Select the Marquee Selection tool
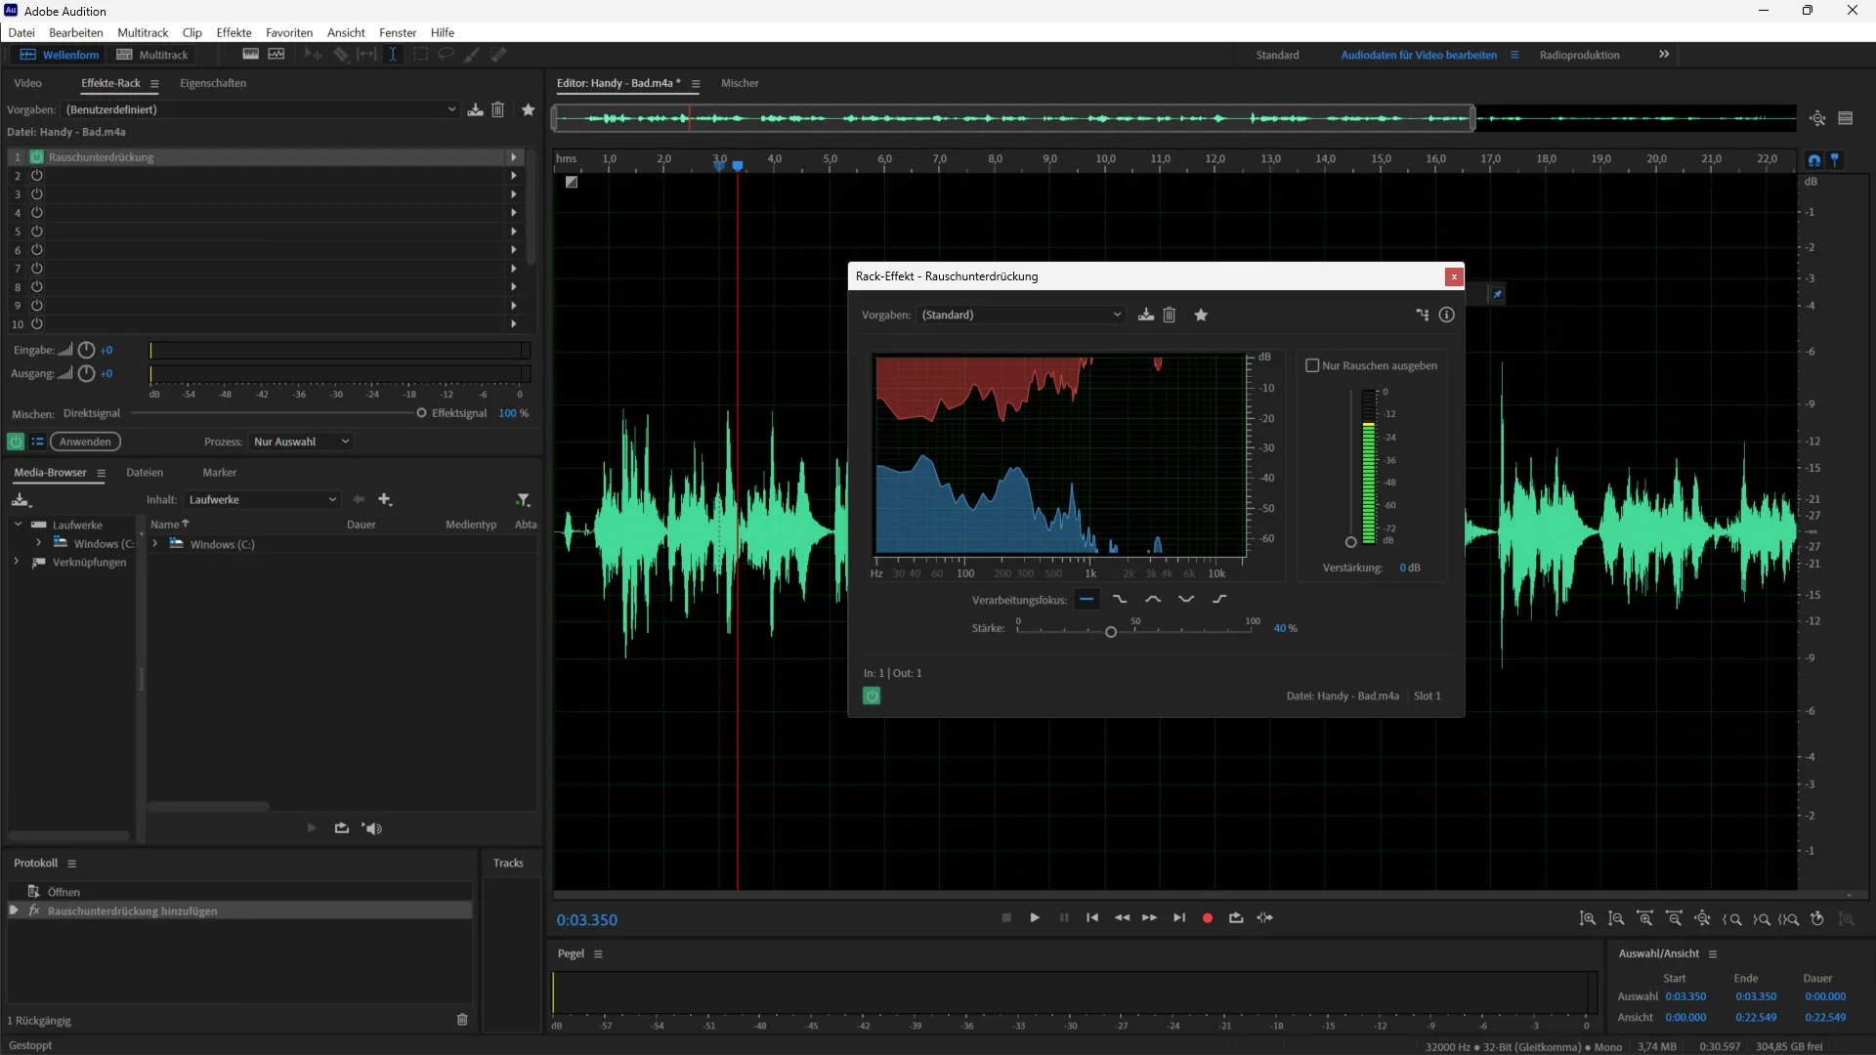This screenshot has height=1055, width=1876. [420, 55]
